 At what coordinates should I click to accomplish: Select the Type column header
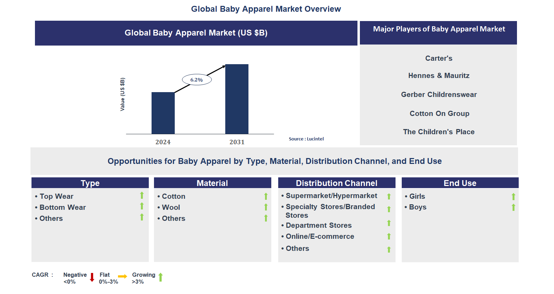[90, 183]
